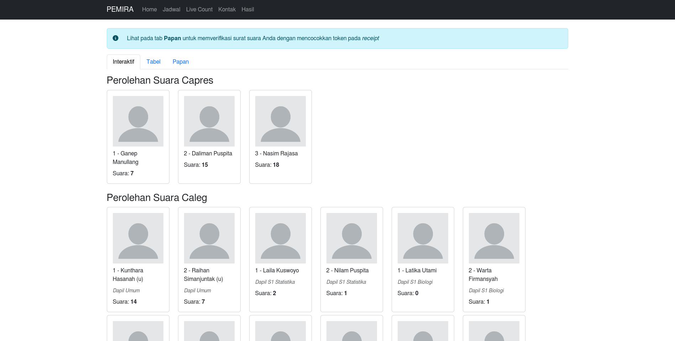Click the PEMIRA brand logo
Viewport: 675px width, 341px height.
coord(120,10)
